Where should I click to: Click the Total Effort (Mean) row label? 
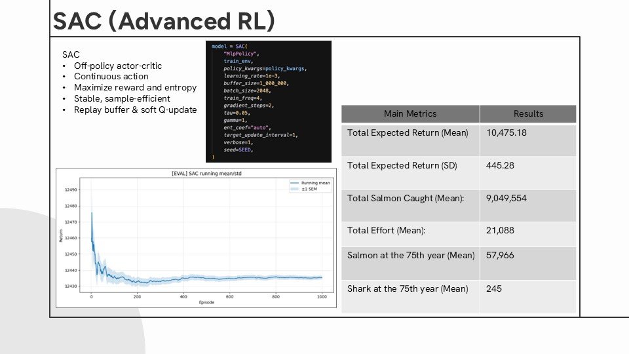tap(386, 230)
